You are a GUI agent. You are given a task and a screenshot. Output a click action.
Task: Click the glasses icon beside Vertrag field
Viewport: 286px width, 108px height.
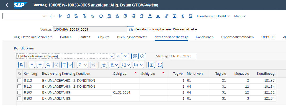[x=131, y=29]
